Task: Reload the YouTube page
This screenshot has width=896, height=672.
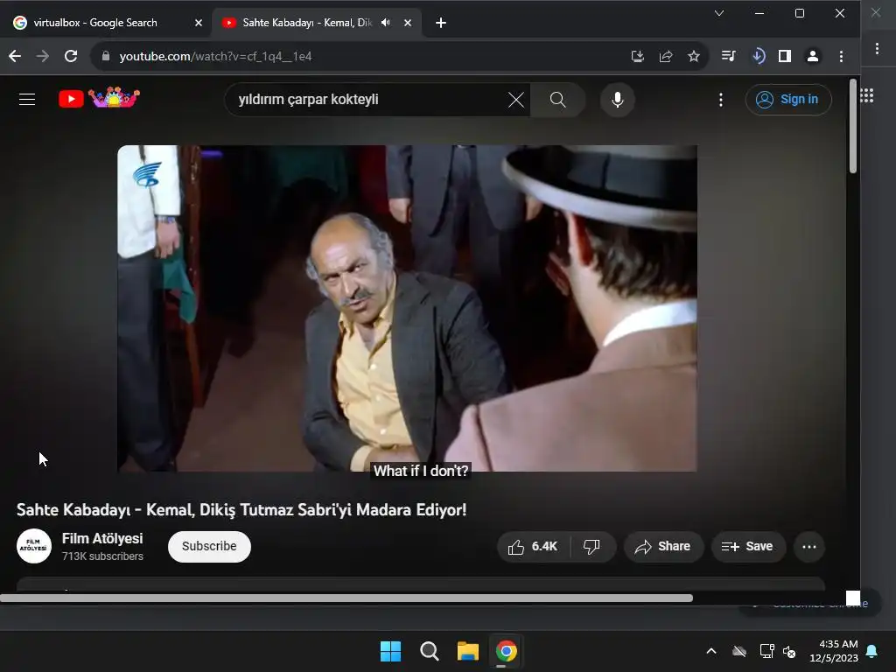Action: point(71,56)
